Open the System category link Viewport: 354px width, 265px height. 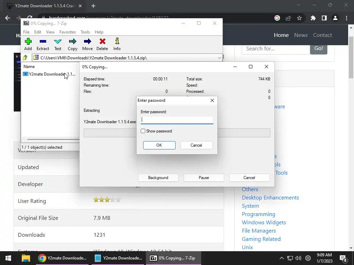[x=250, y=206]
